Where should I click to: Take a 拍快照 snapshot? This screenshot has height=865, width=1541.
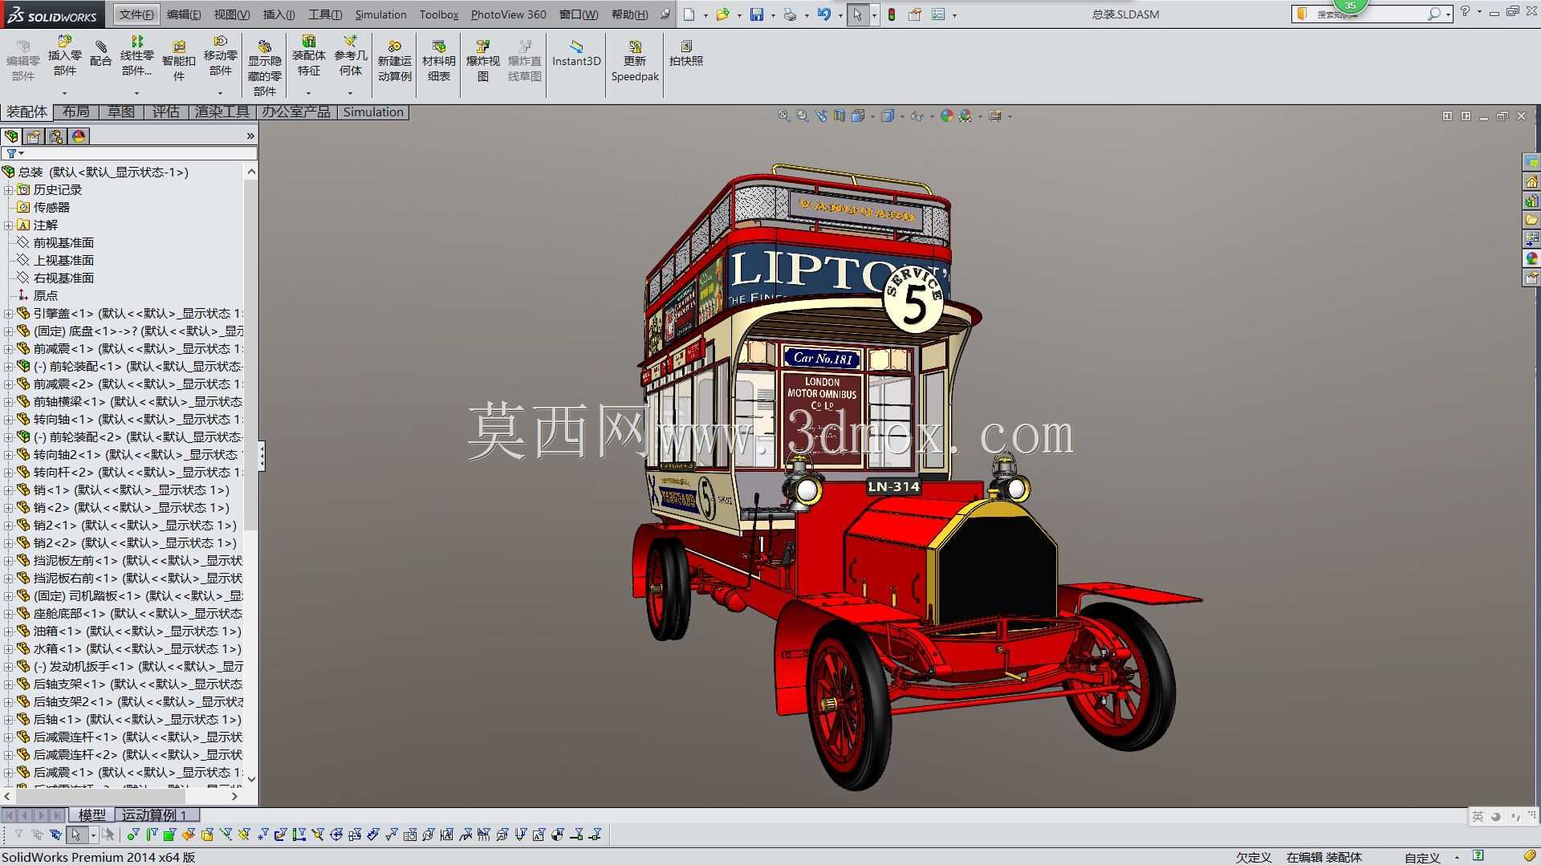click(x=686, y=54)
